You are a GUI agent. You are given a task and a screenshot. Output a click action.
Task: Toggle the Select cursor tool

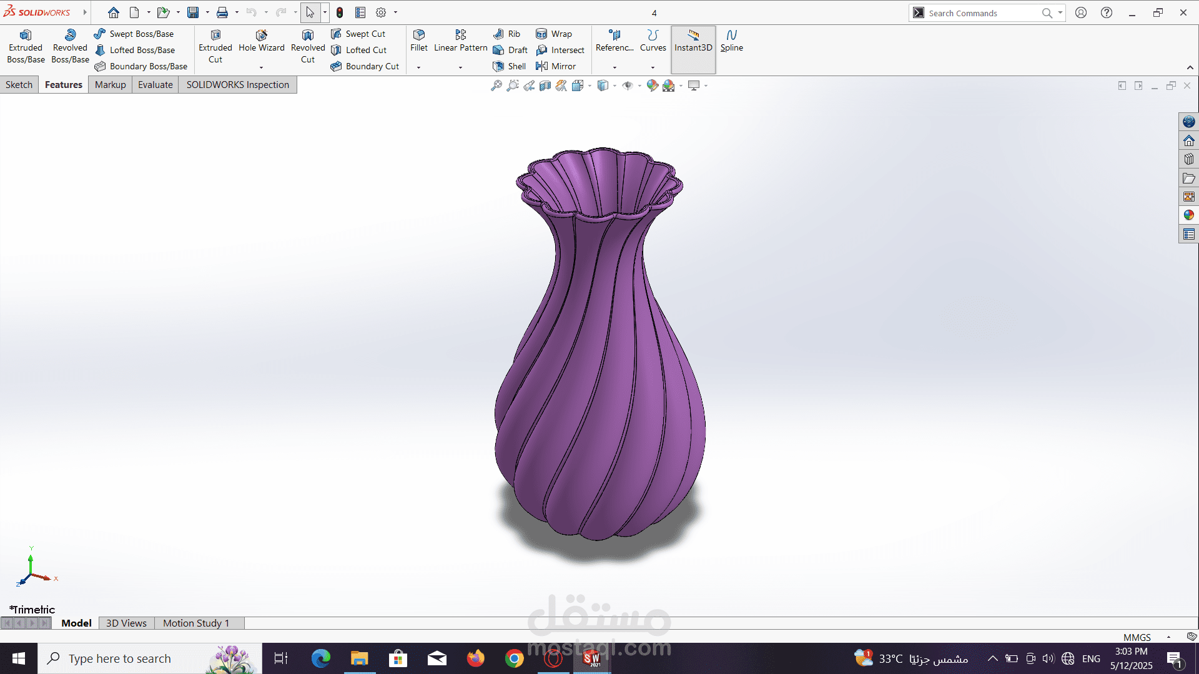(x=310, y=12)
